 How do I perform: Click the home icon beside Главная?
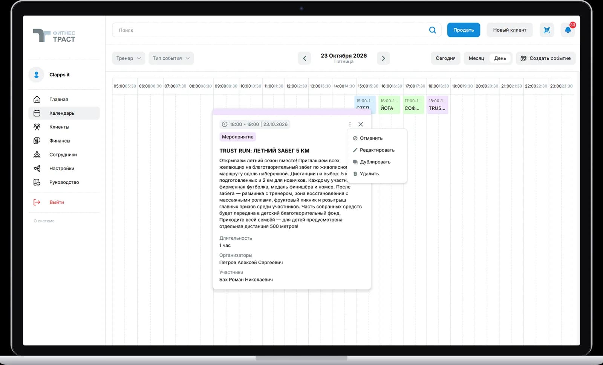click(37, 99)
